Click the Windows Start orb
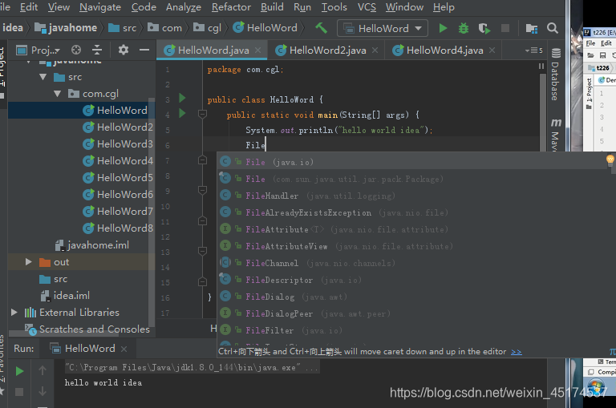The image size is (616, 408). (597, 388)
